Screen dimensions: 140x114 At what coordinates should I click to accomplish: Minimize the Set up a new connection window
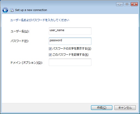pyautogui.click(x=119, y=4)
